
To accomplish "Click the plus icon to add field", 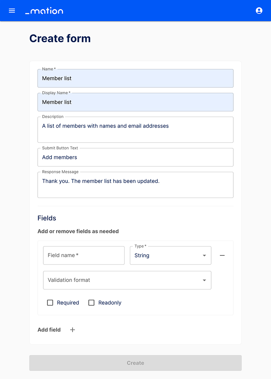I will pos(73,330).
